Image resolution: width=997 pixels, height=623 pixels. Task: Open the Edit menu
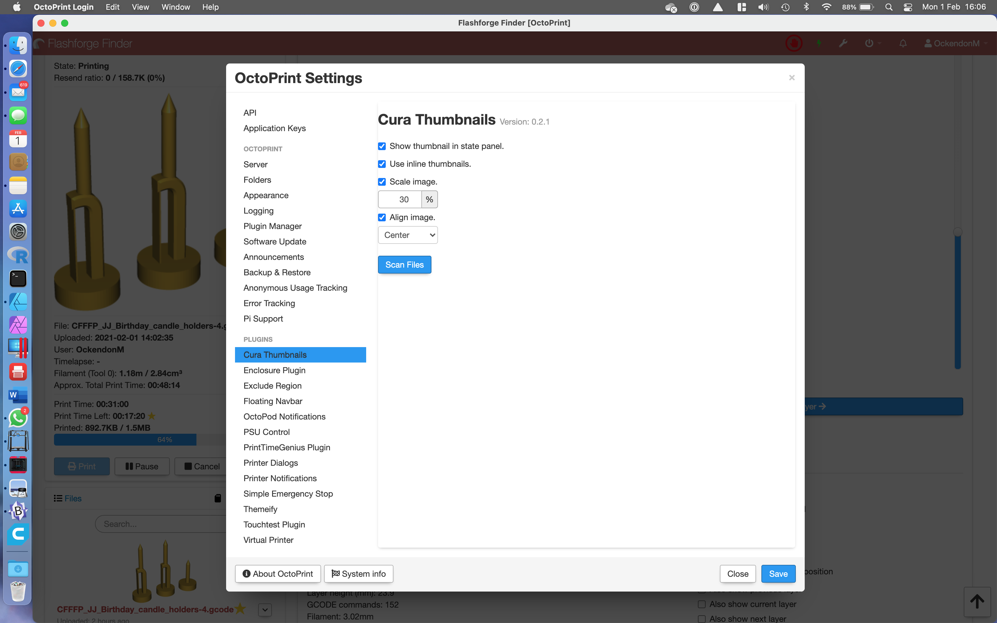pyautogui.click(x=112, y=7)
